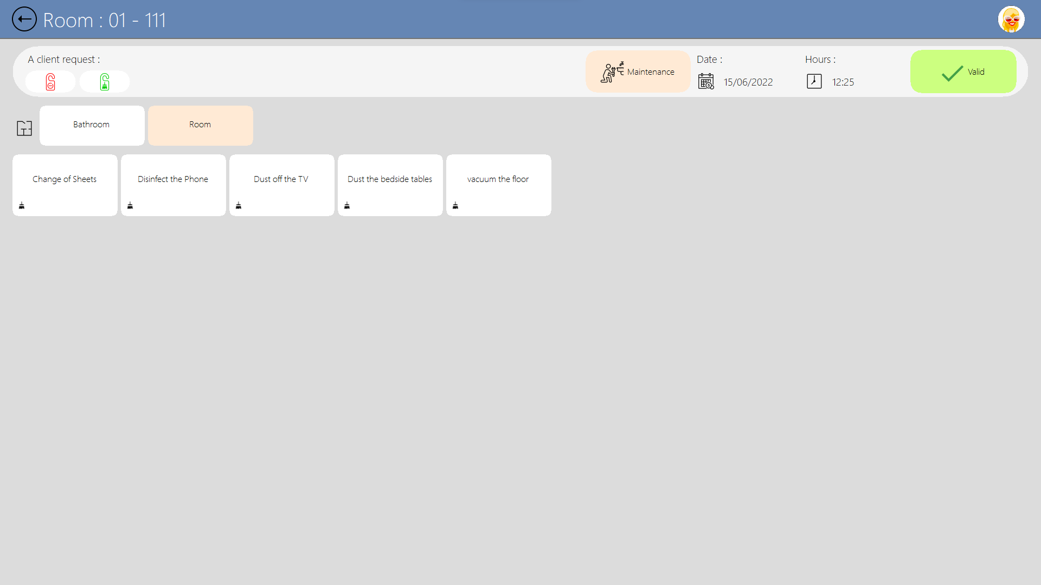This screenshot has height=585, width=1041.
Task: Click broom icon on vacuum the floor card
Action: coord(455,205)
